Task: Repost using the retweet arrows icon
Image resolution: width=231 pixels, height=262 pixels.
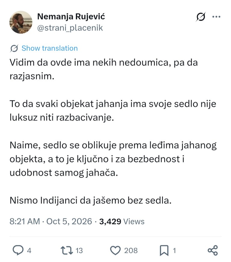Action: coord(67,250)
